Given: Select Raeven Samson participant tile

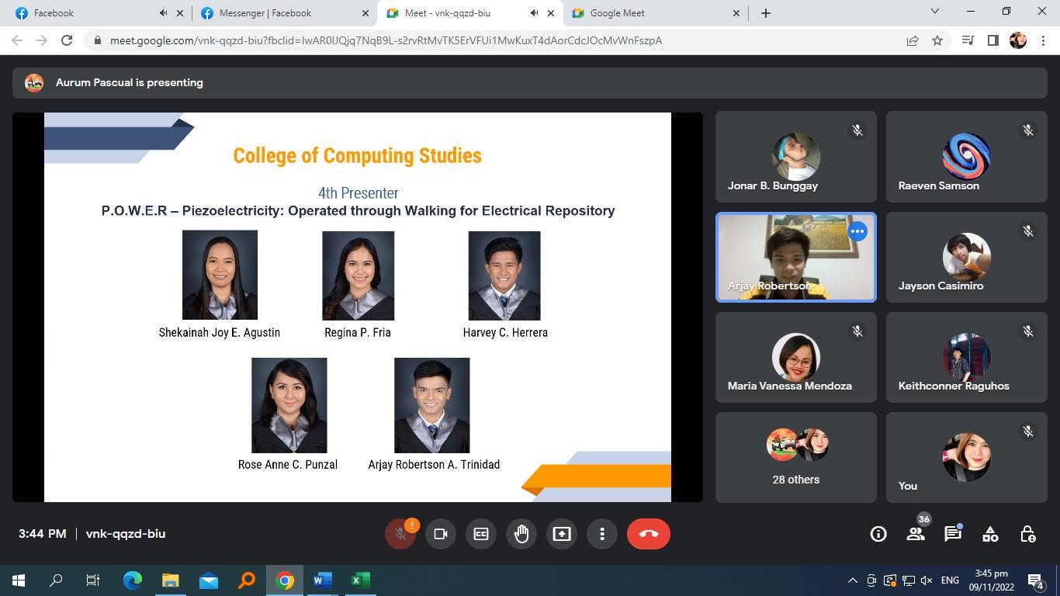Looking at the screenshot, I should tap(966, 157).
